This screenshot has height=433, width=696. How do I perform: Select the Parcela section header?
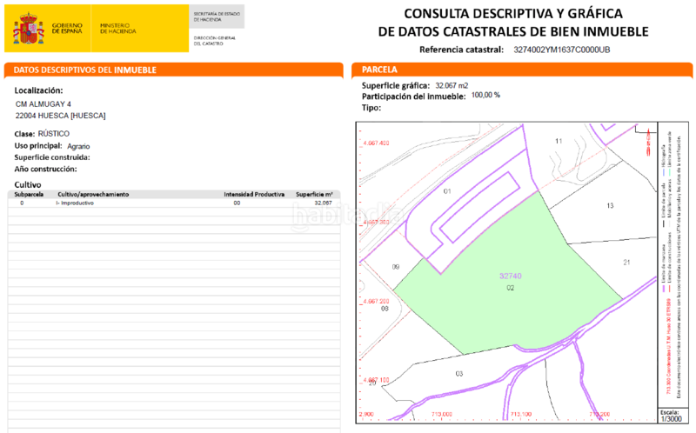[x=520, y=70]
